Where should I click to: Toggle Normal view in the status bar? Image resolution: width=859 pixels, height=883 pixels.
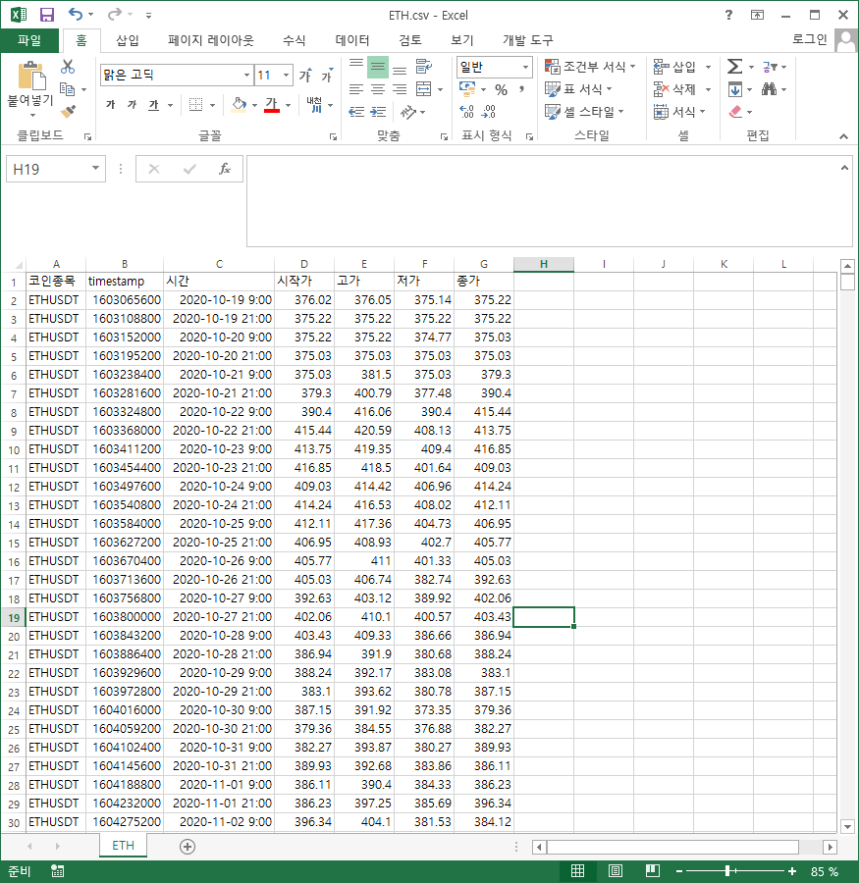578,871
